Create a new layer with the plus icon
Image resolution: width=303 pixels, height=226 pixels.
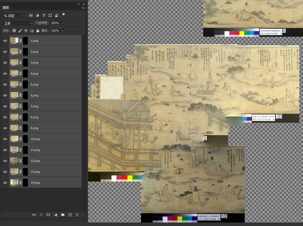coord(70,215)
